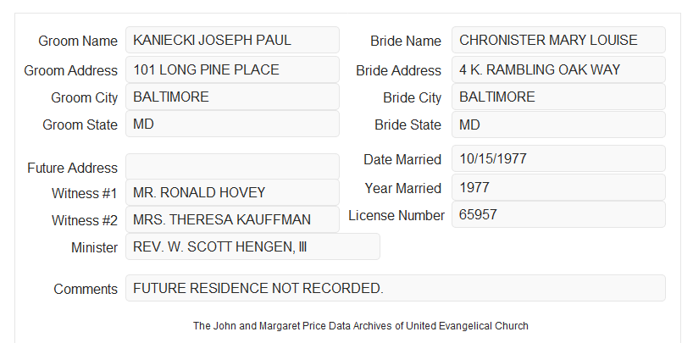Click the Comments text field
The image size is (682, 343).
click(396, 288)
